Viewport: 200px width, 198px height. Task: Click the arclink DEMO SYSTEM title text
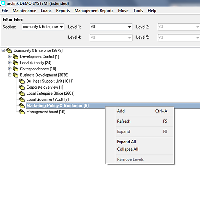click(38, 3)
